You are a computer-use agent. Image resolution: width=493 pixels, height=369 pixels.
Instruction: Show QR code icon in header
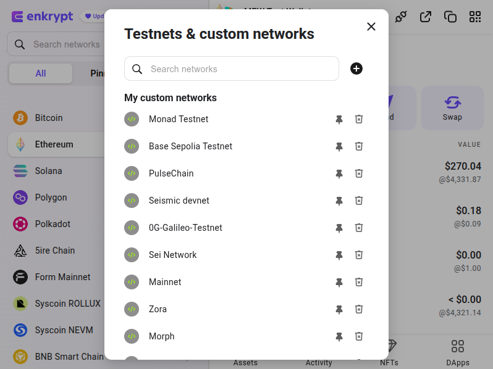pos(475,17)
